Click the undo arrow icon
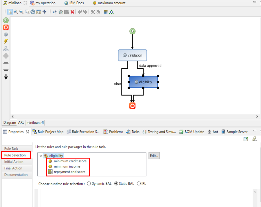This screenshot has width=261, height=207. click(x=80, y=12)
